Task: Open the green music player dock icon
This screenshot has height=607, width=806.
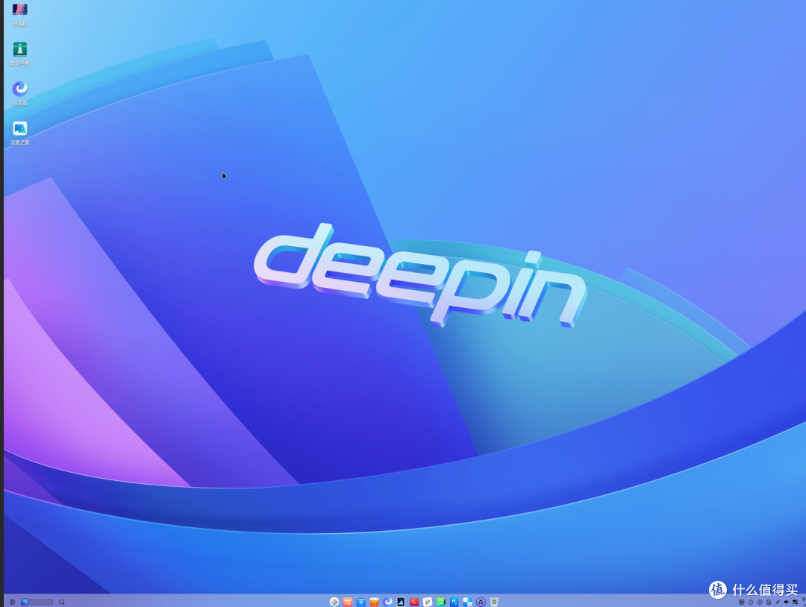Action: click(x=440, y=602)
